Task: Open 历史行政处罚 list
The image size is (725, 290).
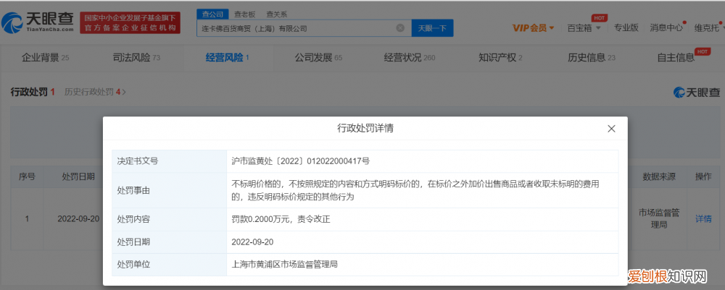Action: [95, 92]
